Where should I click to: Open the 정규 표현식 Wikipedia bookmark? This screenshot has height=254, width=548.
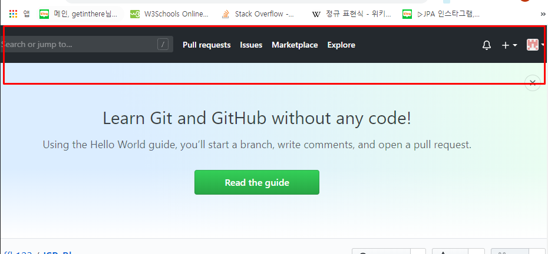click(352, 14)
